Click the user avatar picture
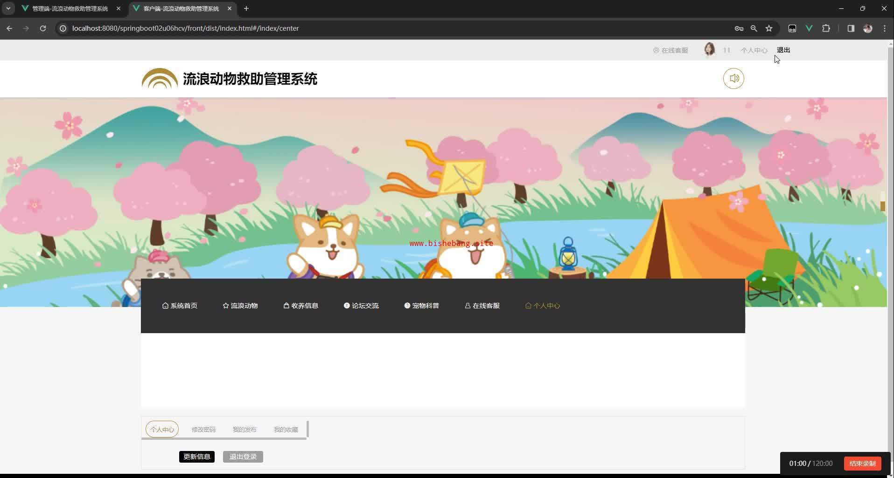Screen dimensions: 894x478 [x=709, y=49]
